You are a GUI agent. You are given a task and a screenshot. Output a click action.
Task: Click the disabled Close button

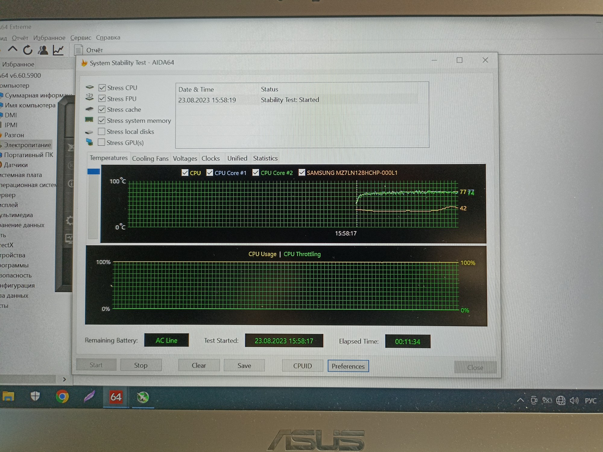tap(475, 367)
